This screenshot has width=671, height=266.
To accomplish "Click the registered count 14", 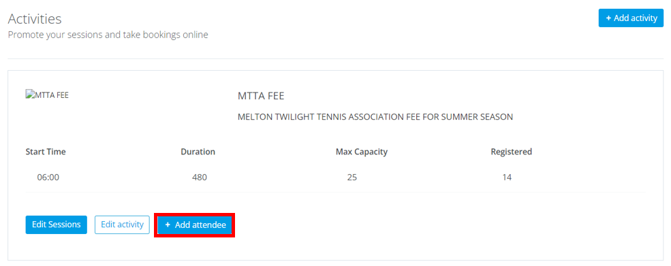I will click(507, 177).
